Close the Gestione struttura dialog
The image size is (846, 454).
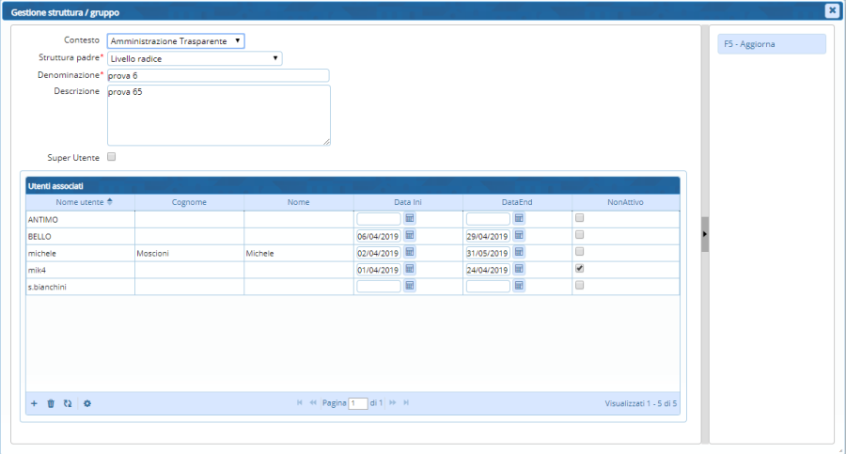point(832,10)
